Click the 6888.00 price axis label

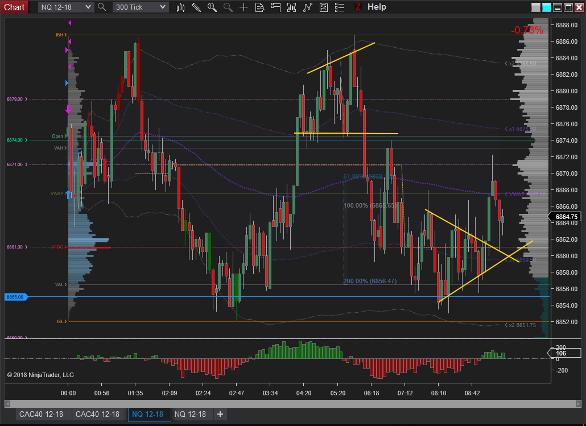[567, 25]
